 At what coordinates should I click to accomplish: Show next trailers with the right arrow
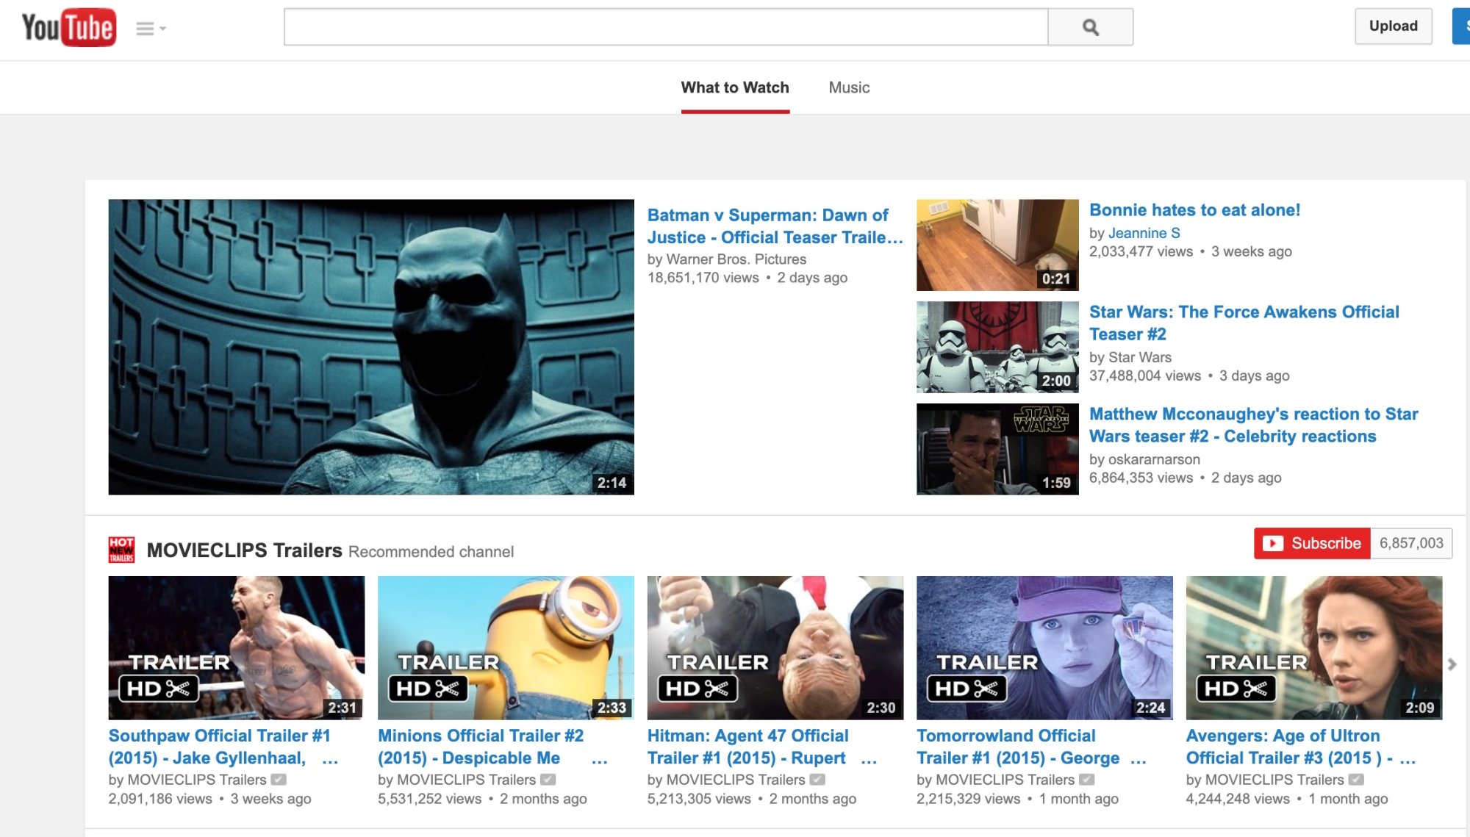tap(1452, 664)
